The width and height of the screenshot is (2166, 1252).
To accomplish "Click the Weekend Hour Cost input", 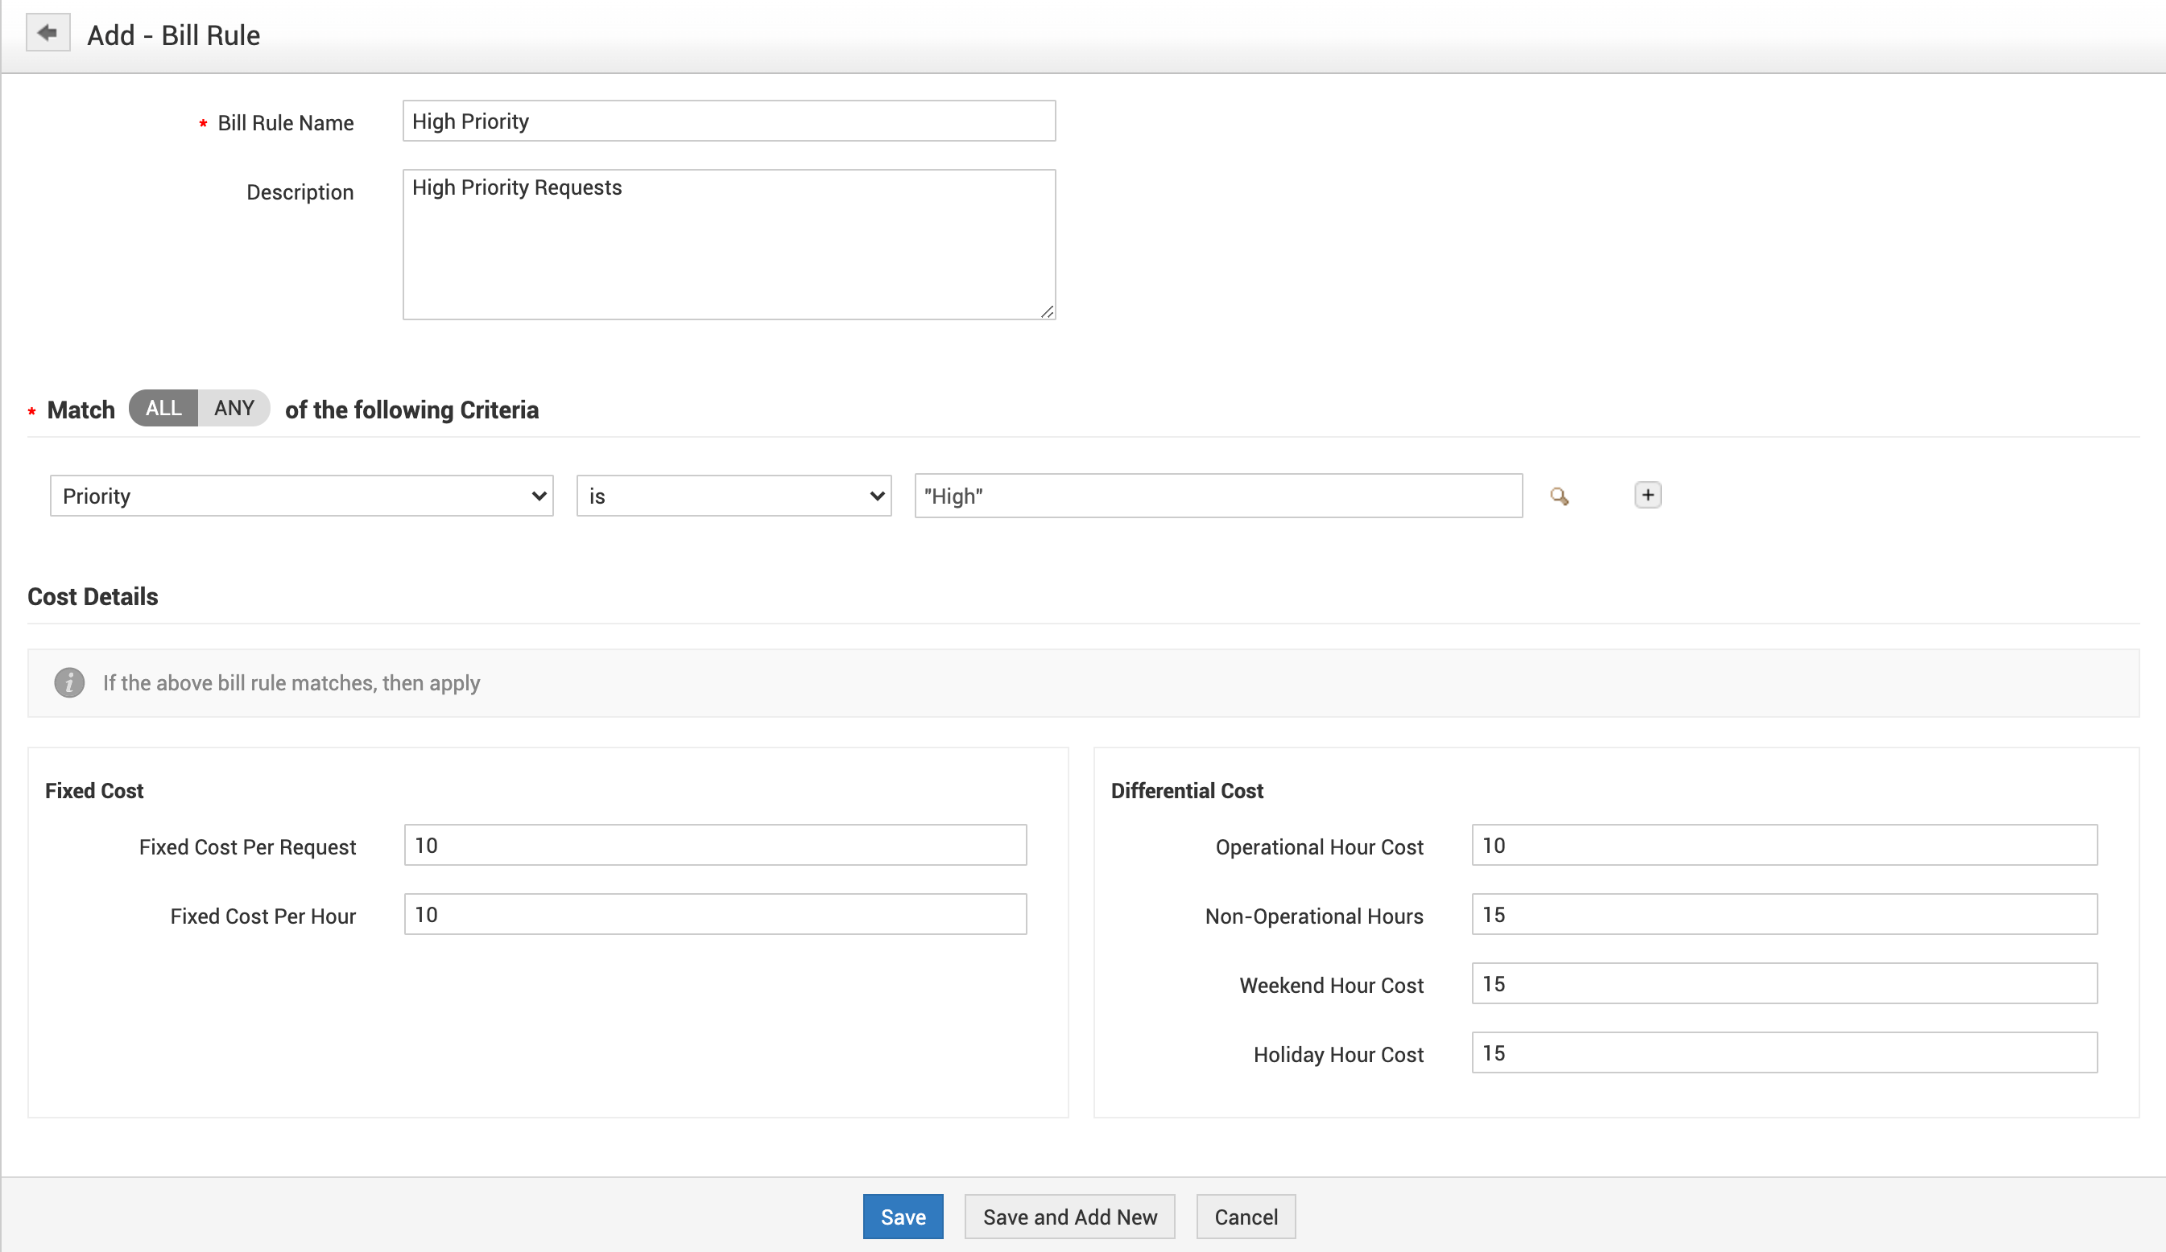I will [1784, 983].
